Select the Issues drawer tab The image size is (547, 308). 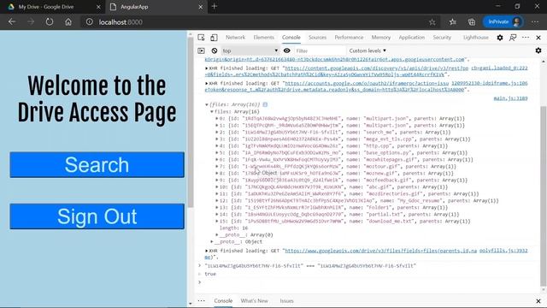(x=286, y=300)
